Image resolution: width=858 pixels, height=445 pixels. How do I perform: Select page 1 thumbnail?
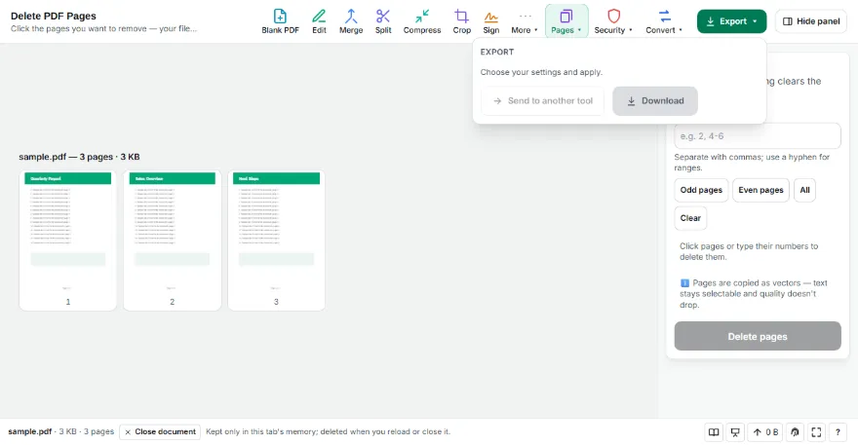click(x=68, y=240)
